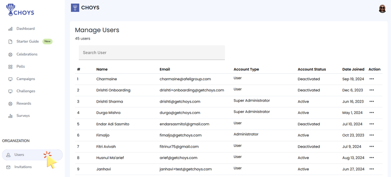Screen dimensions: 391x177
Task: Click the Account Type column header
Action: (x=246, y=69)
